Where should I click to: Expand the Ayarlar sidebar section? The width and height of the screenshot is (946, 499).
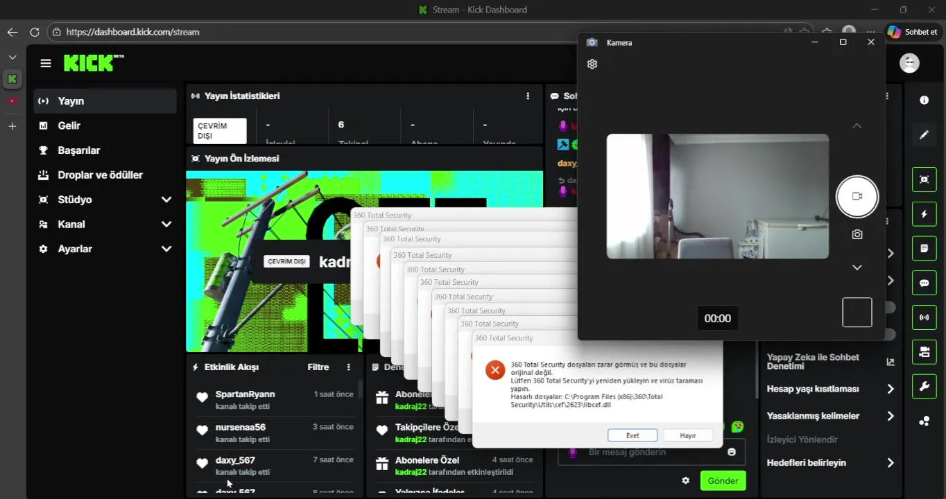click(x=166, y=249)
